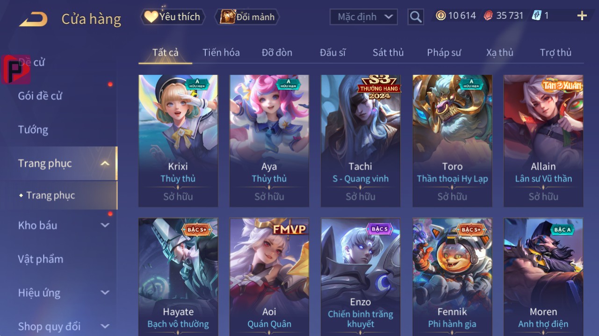Image resolution: width=599 pixels, height=336 pixels.
Task: Click the red ruby currency icon
Action: tap(488, 15)
